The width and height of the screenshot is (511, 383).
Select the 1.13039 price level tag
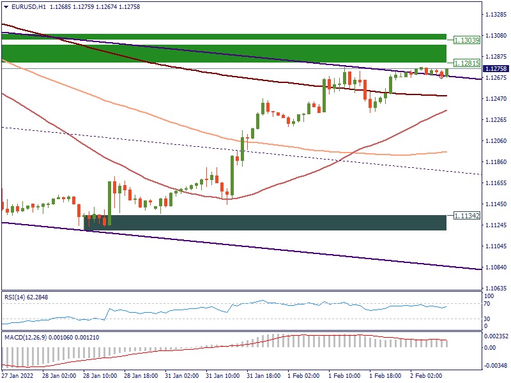click(466, 40)
